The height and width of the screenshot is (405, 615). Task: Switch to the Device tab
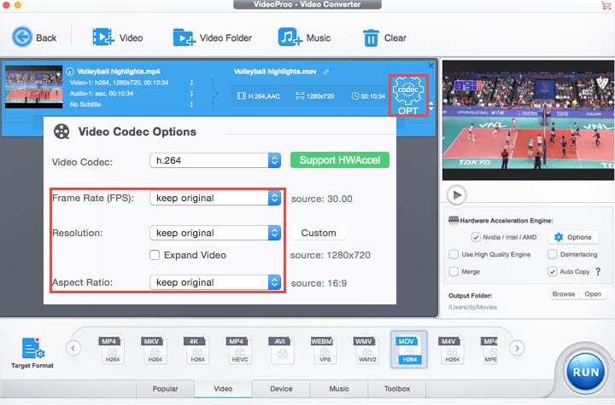tap(281, 389)
